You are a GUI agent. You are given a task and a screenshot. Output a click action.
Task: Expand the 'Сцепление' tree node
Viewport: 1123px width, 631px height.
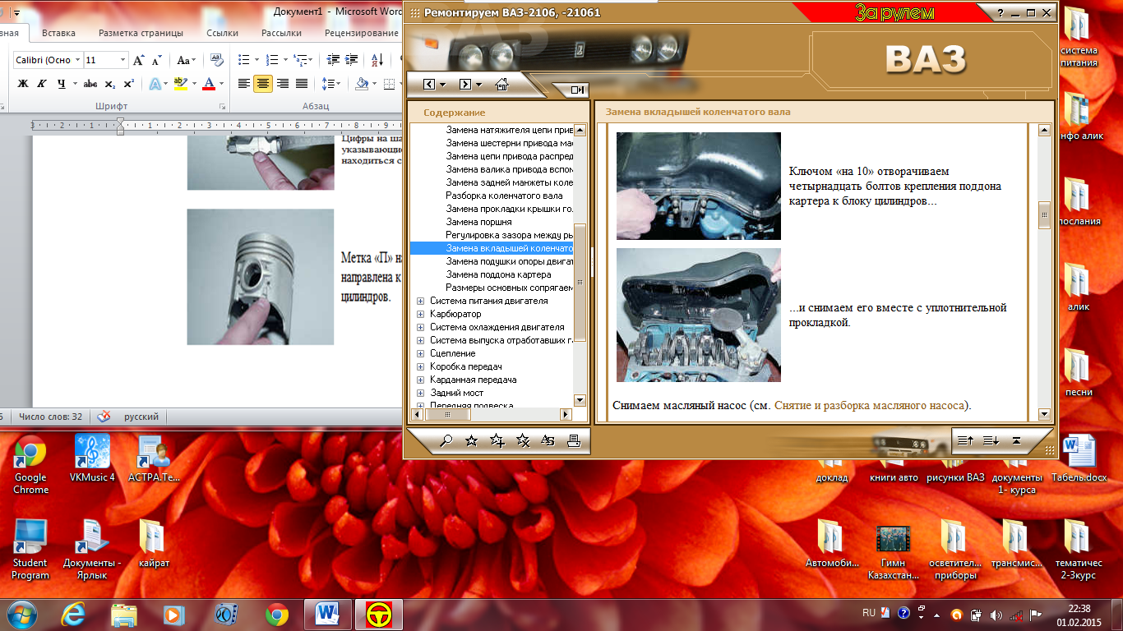pyautogui.click(x=421, y=353)
